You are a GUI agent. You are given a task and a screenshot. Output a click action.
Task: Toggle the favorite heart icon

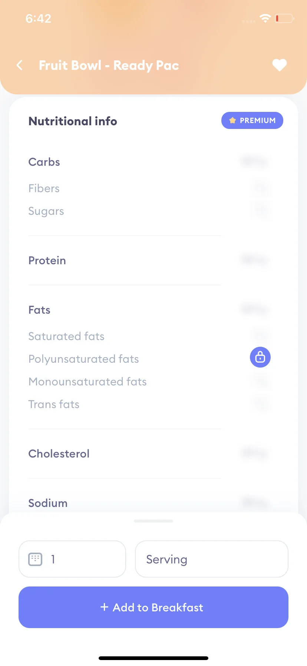(x=280, y=65)
